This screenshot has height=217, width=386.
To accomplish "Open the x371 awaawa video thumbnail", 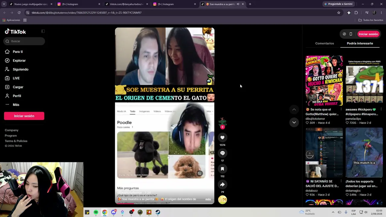I will pyautogui.click(x=364, y=81).
